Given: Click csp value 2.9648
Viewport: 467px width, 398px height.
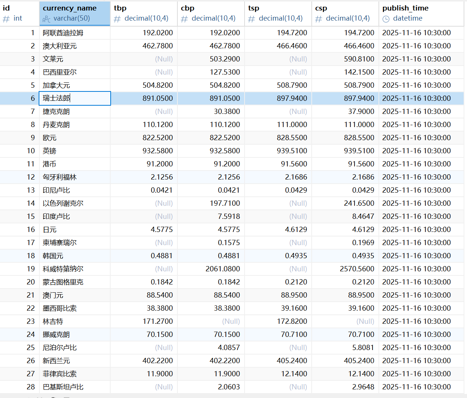Looking at the screenshot, I should [x=363, y=387].
